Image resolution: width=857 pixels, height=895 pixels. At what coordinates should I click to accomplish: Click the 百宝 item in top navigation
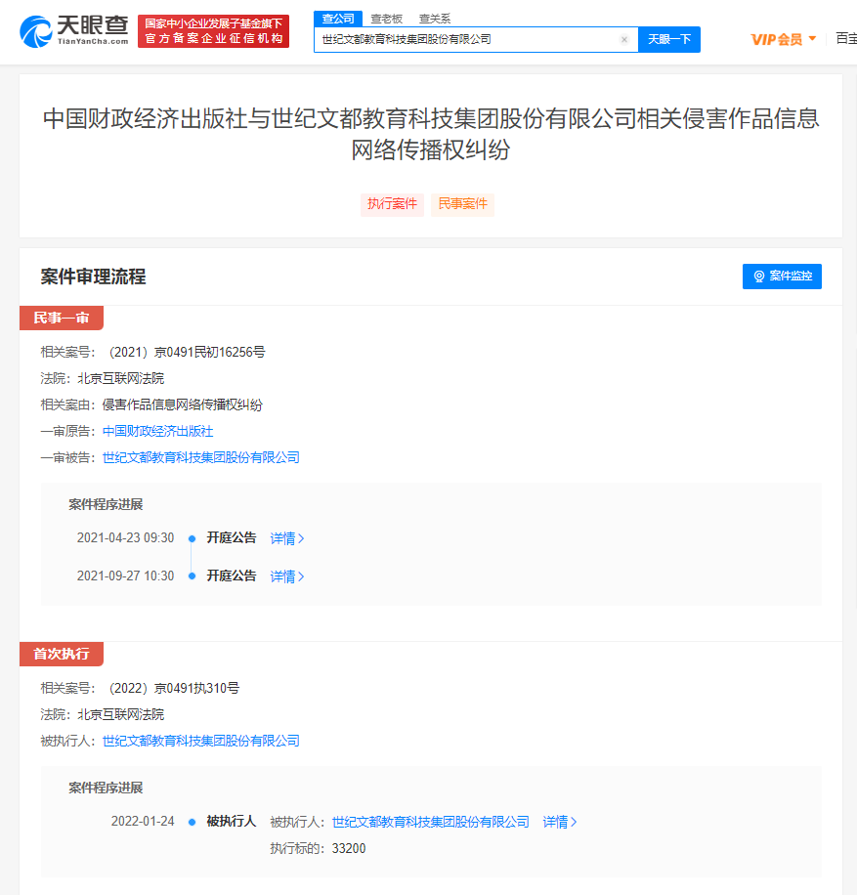point(845,39)
